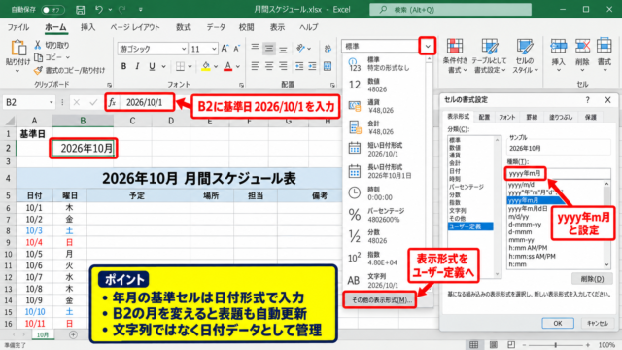The image size is (622, 350).
Task: Click the help question mark in dialog
Action: 587,100
